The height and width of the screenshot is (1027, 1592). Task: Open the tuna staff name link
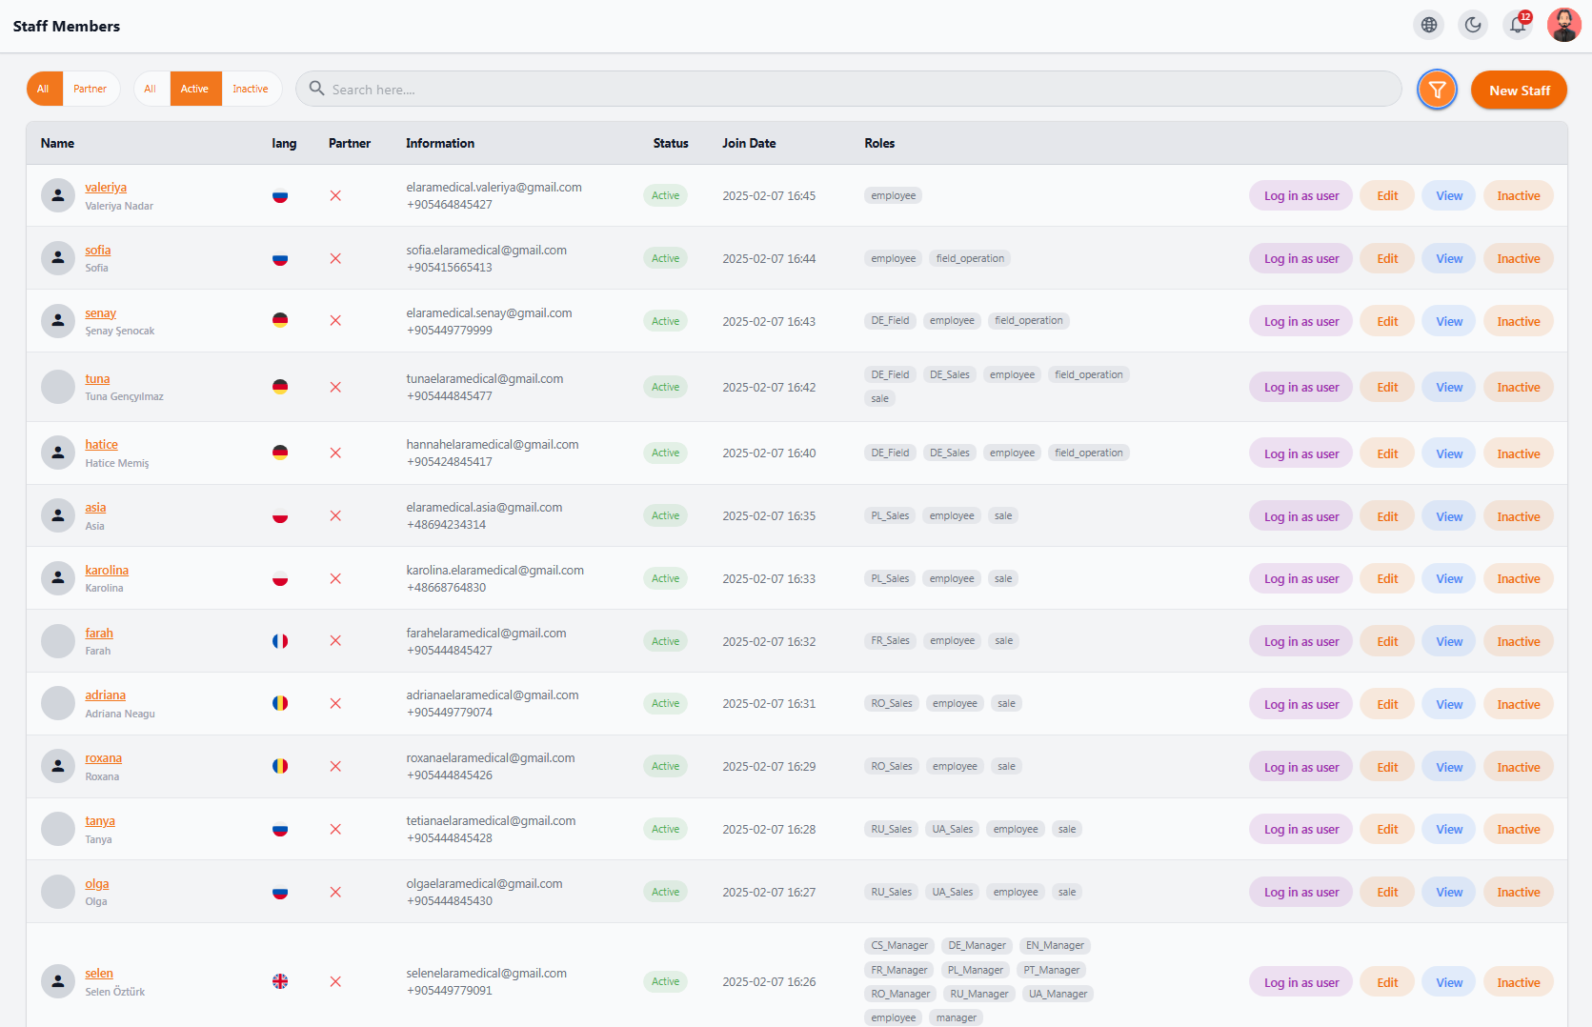coord(97,378)
